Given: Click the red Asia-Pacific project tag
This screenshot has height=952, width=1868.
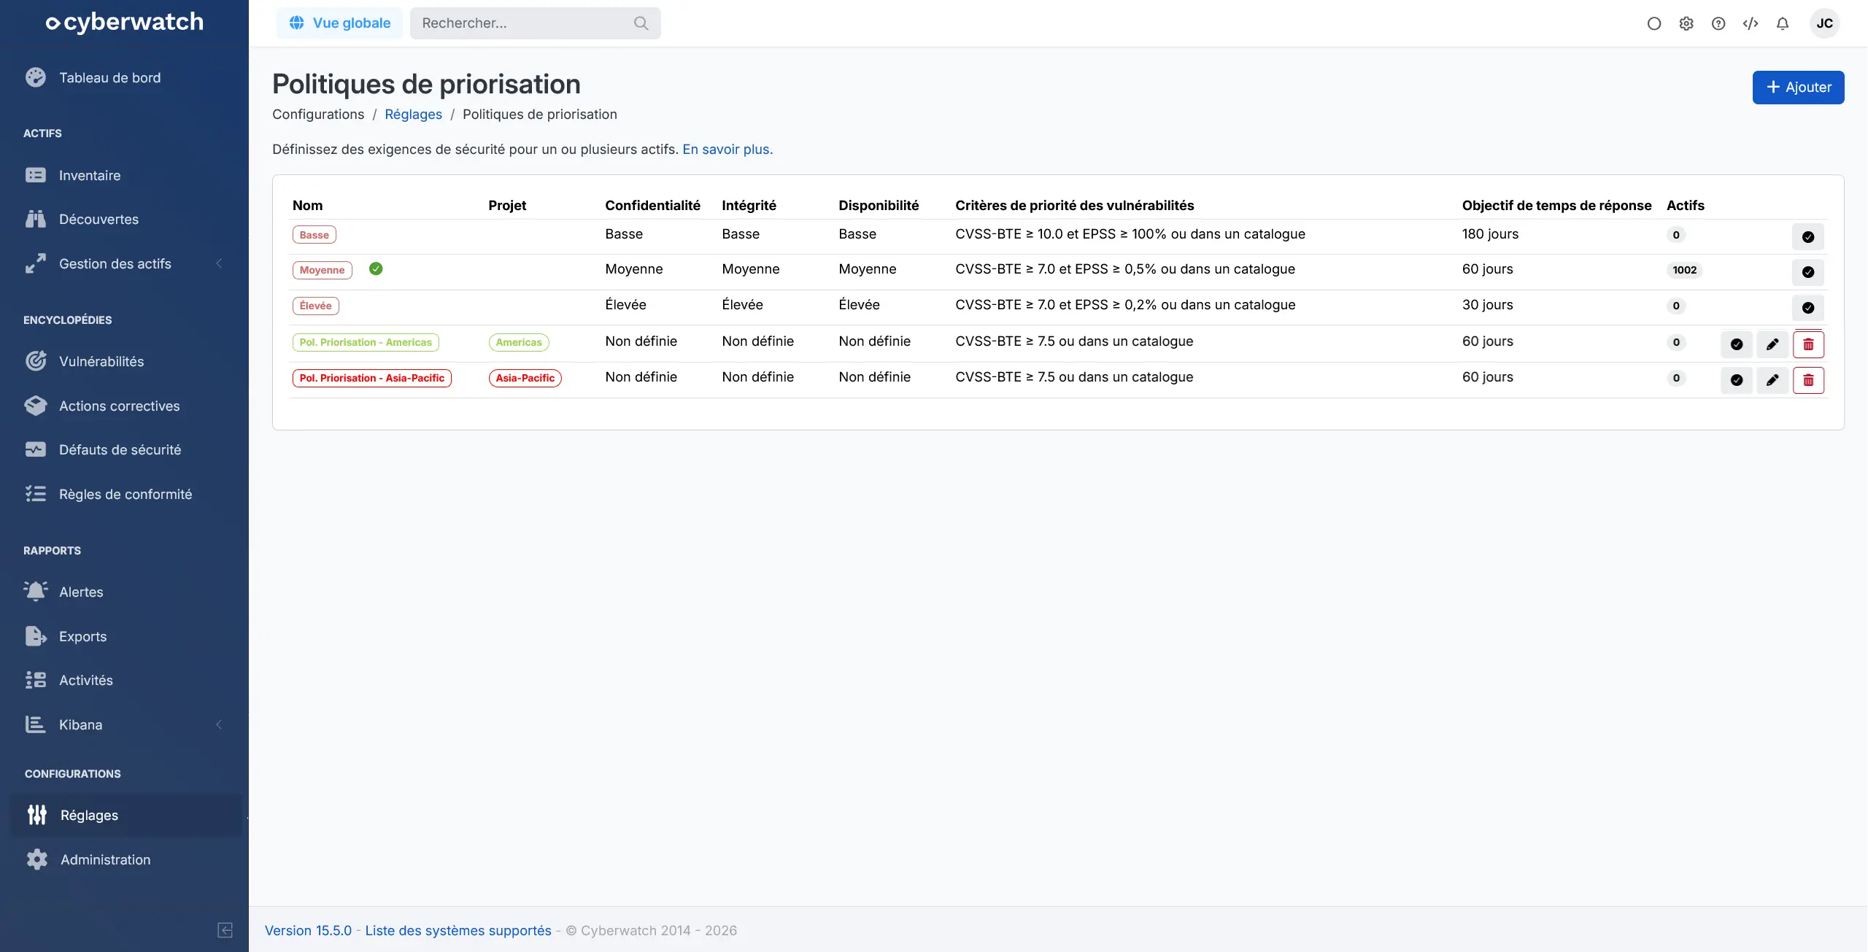Looking at the screenshot, I should coord(525,378).
